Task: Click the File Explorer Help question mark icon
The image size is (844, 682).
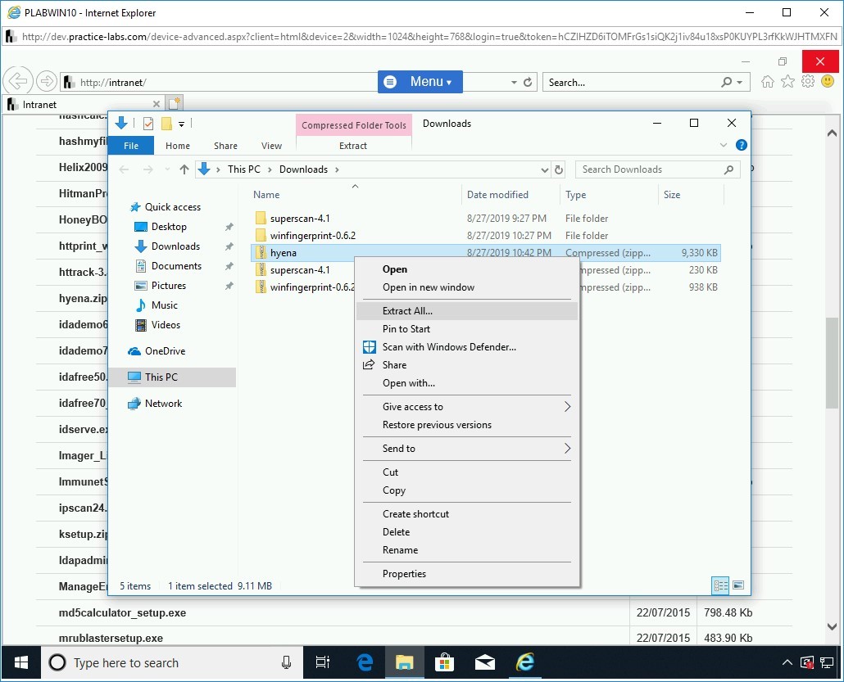Action: 741,145
